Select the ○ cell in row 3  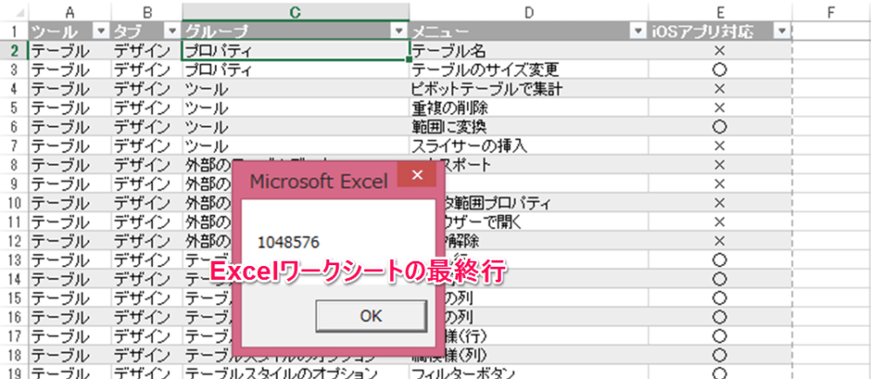(x=719, y=70)
